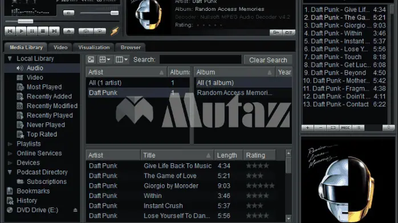Screen dimensions: 398x223
Task: Open the Subscriptions folder icon
Action: 20,181
